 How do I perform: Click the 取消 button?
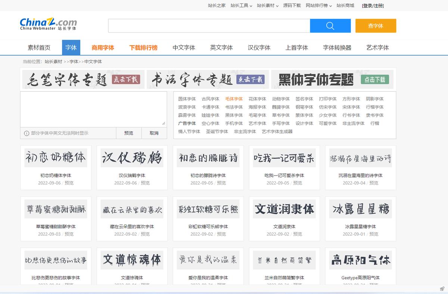click(x=154, y=133)
